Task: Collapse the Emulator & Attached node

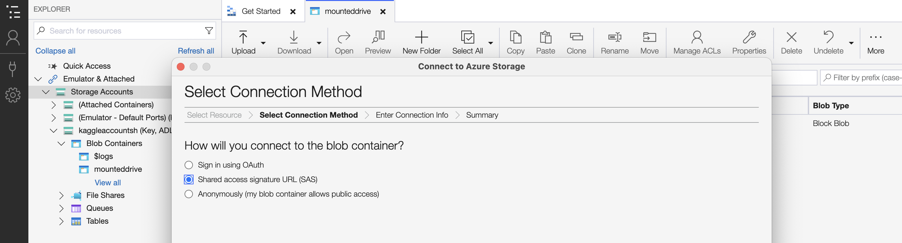Action: click(x=38, y=79)
